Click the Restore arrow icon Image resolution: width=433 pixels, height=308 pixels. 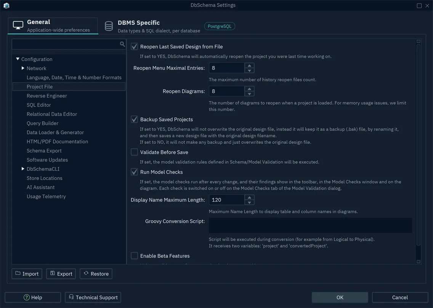point(86,273)
